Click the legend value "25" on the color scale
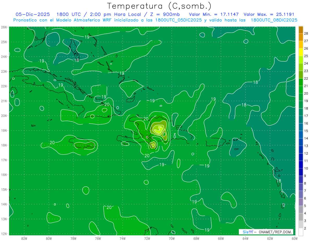 pos(306,56)
